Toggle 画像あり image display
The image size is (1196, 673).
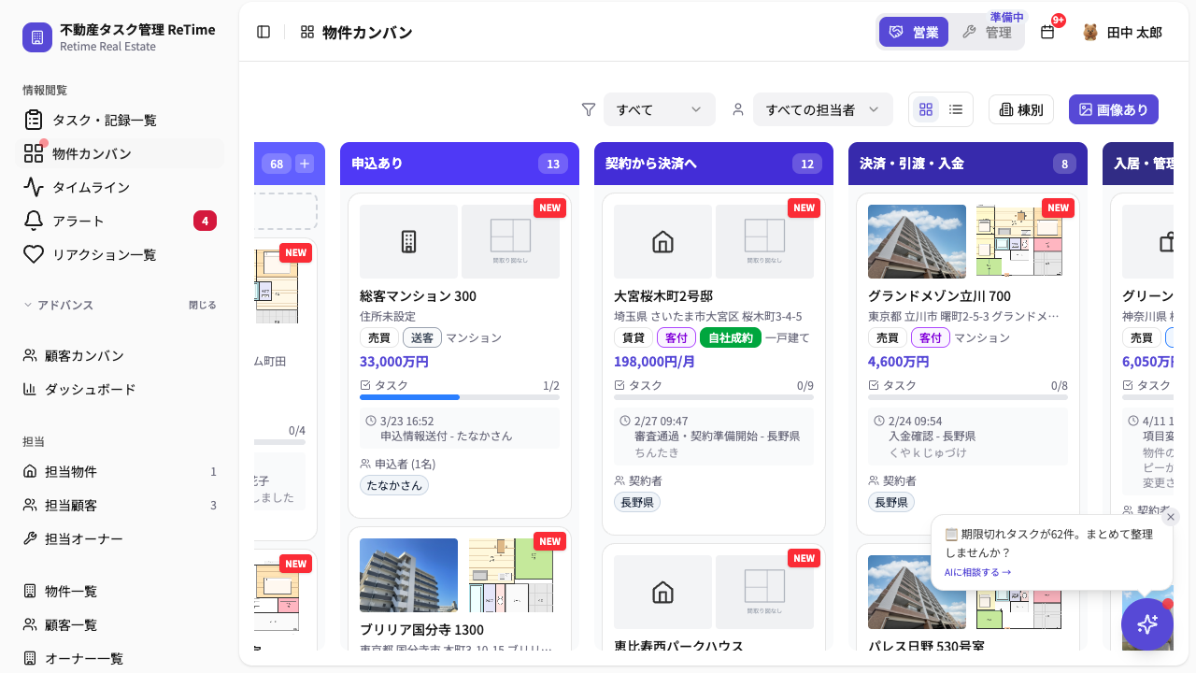pyautogui.click(x=1114, y=109)
